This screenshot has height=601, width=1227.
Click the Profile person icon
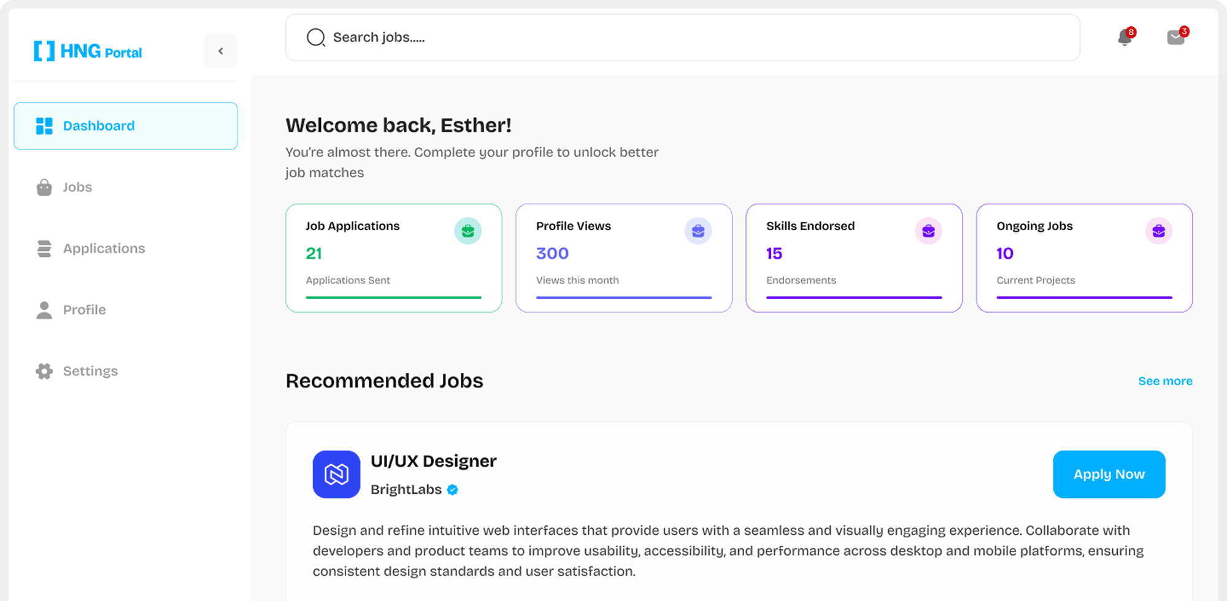click(x=44, y=310)
